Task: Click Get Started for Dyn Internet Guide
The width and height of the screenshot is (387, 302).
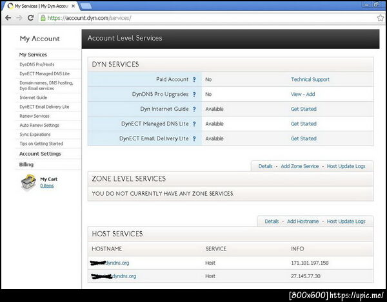Action: tap(304, 109)
